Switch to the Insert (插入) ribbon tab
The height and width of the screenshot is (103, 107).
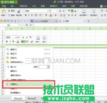[13, 6]
